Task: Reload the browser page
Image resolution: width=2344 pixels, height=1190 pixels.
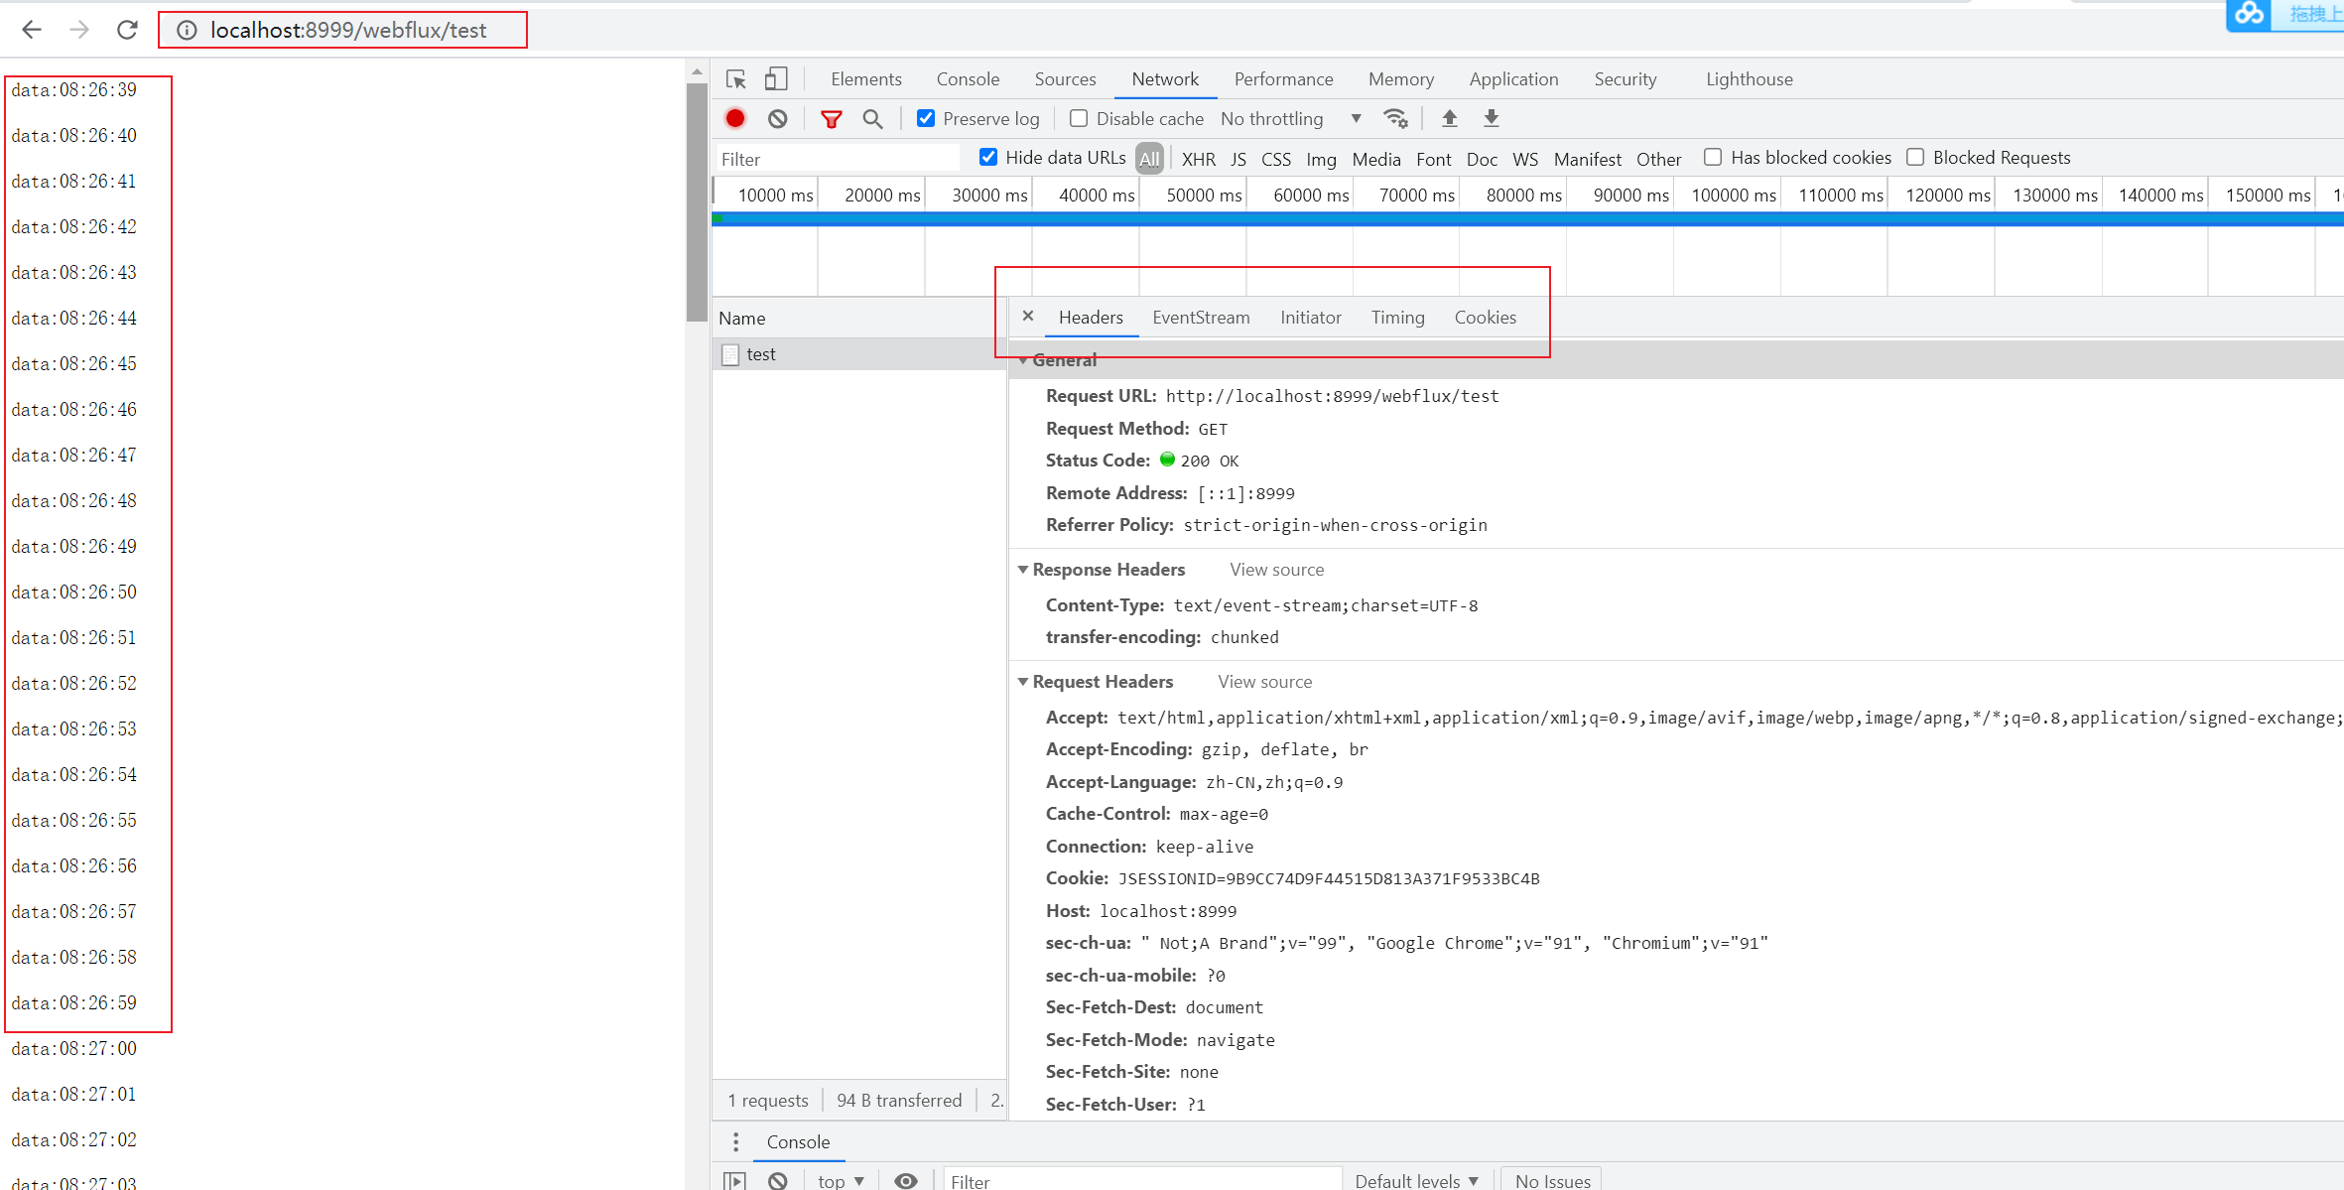Action: tap(127, 30)
